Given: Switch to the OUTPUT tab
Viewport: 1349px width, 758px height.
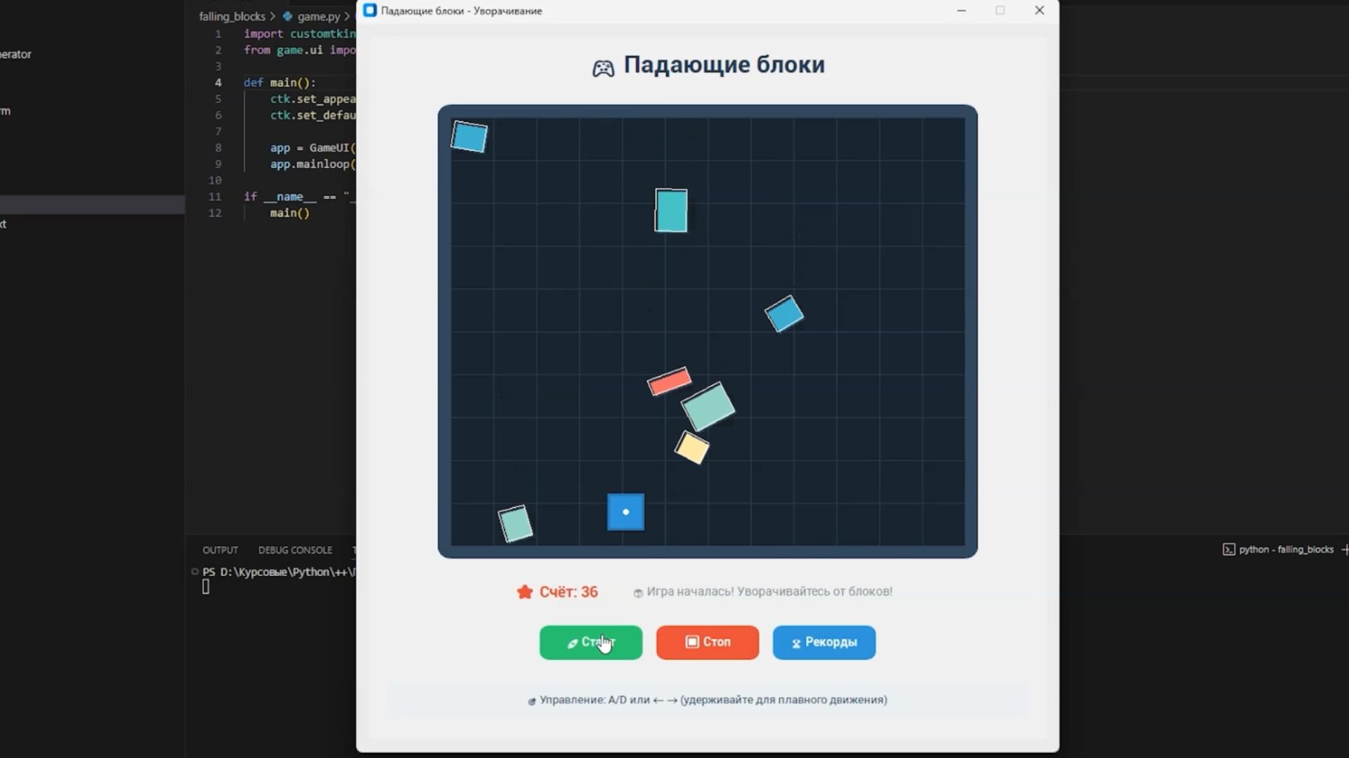Looking at the screenshot, I should coord(220,550).
